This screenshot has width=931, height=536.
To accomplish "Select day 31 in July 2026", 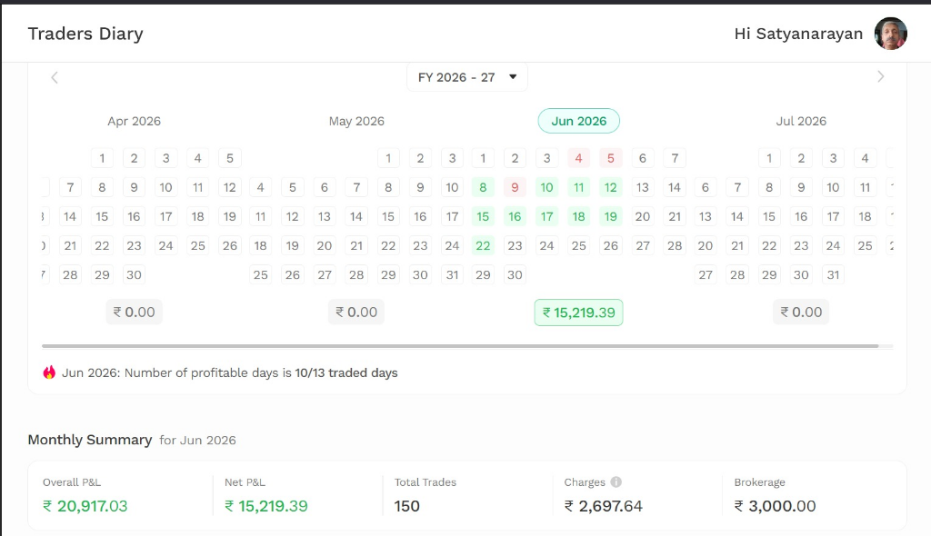I will 833,275.
